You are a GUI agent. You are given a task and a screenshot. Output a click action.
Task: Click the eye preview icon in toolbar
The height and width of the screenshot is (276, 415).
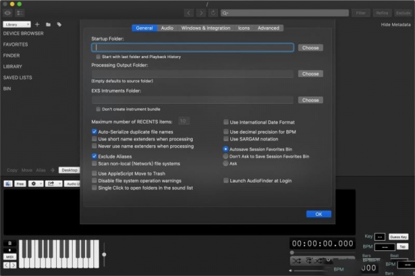(8, 12)
